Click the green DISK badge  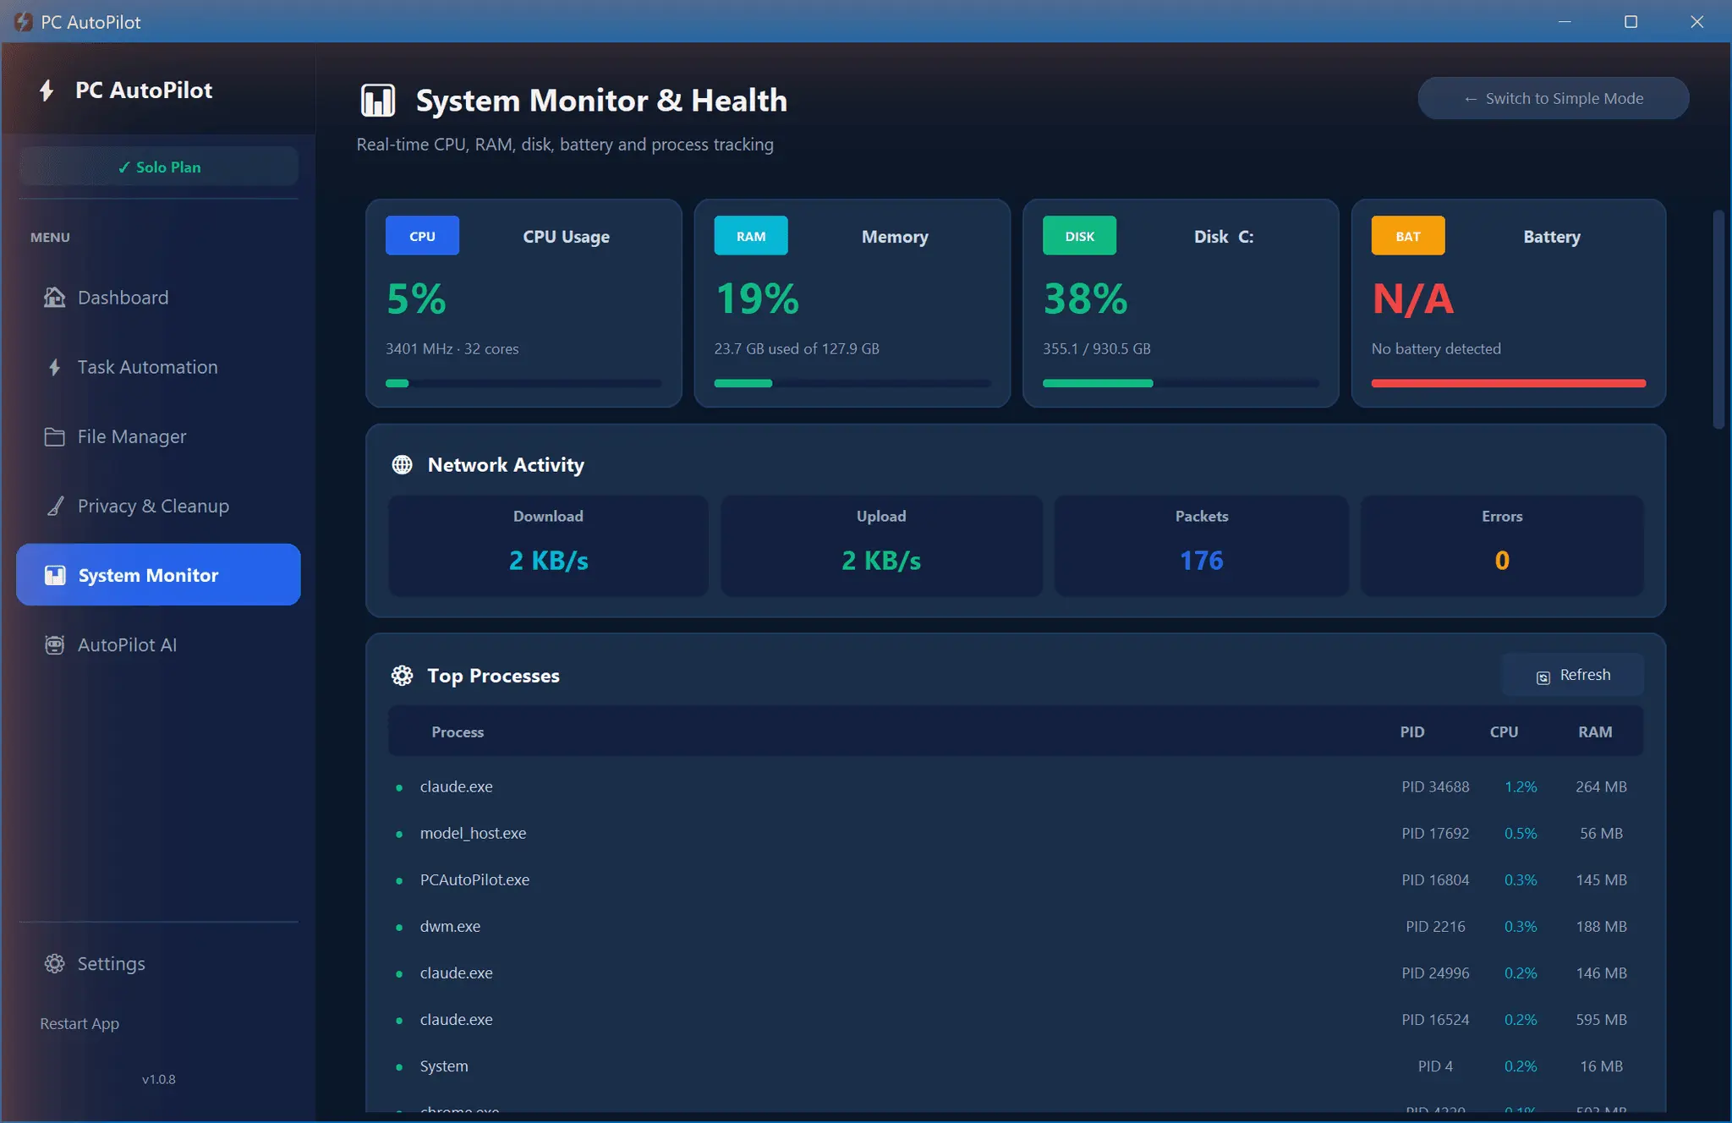coord(1079,236)
